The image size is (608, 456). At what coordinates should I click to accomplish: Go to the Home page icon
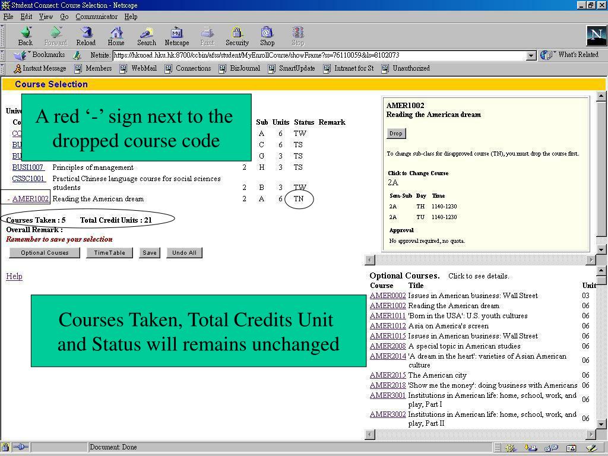(x=116, y=33)
